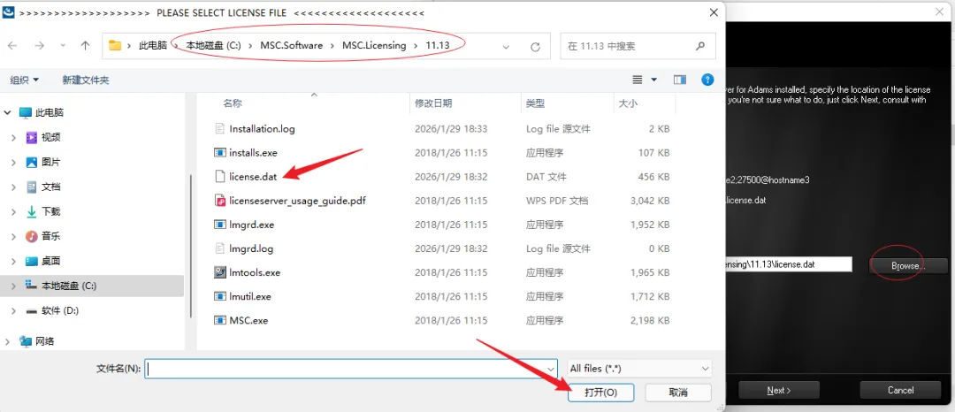Viewport: 955px width, 412px height.
Task: Select 此电脑 in the address bar
Action: click(153, 46)
